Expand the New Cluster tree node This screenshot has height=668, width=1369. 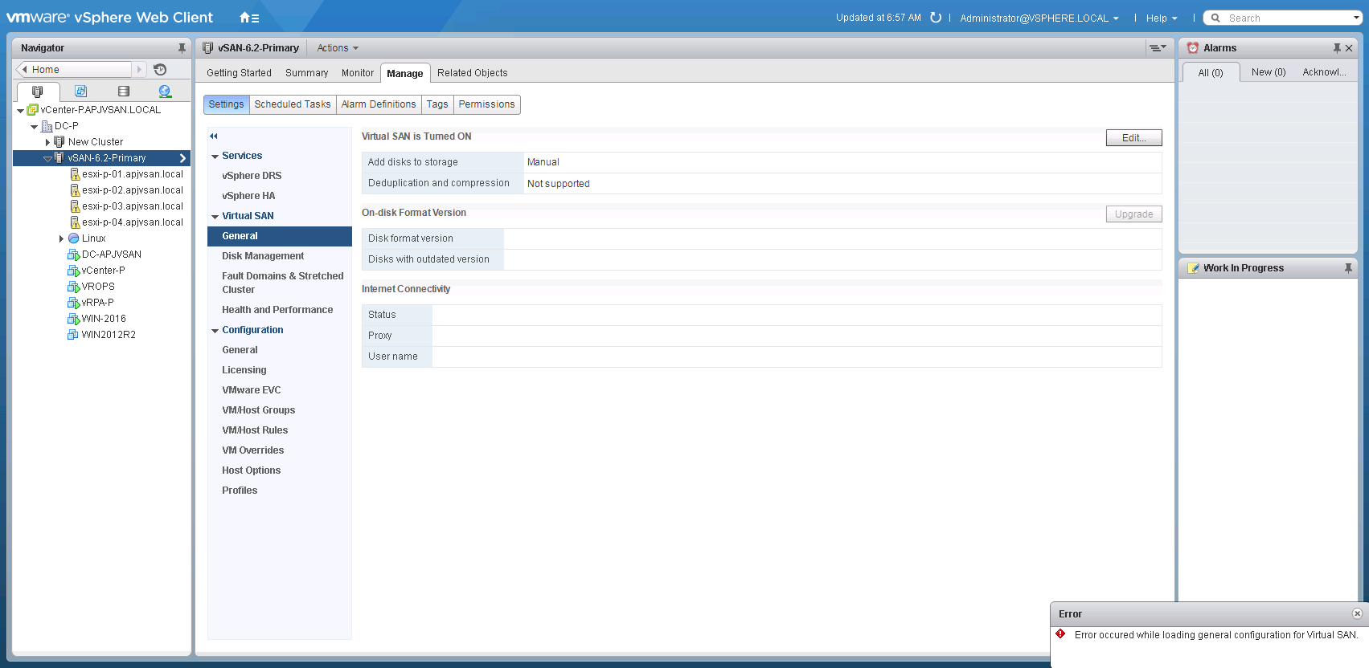coord(47,142)
